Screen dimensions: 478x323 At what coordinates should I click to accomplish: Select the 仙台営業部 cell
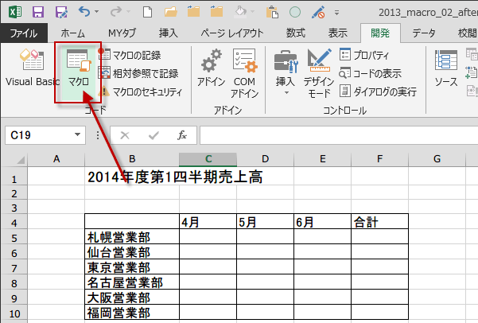pos(132,252)
